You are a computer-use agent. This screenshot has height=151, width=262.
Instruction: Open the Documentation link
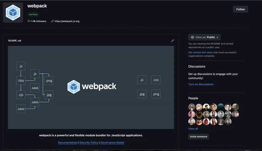[67, 143]
